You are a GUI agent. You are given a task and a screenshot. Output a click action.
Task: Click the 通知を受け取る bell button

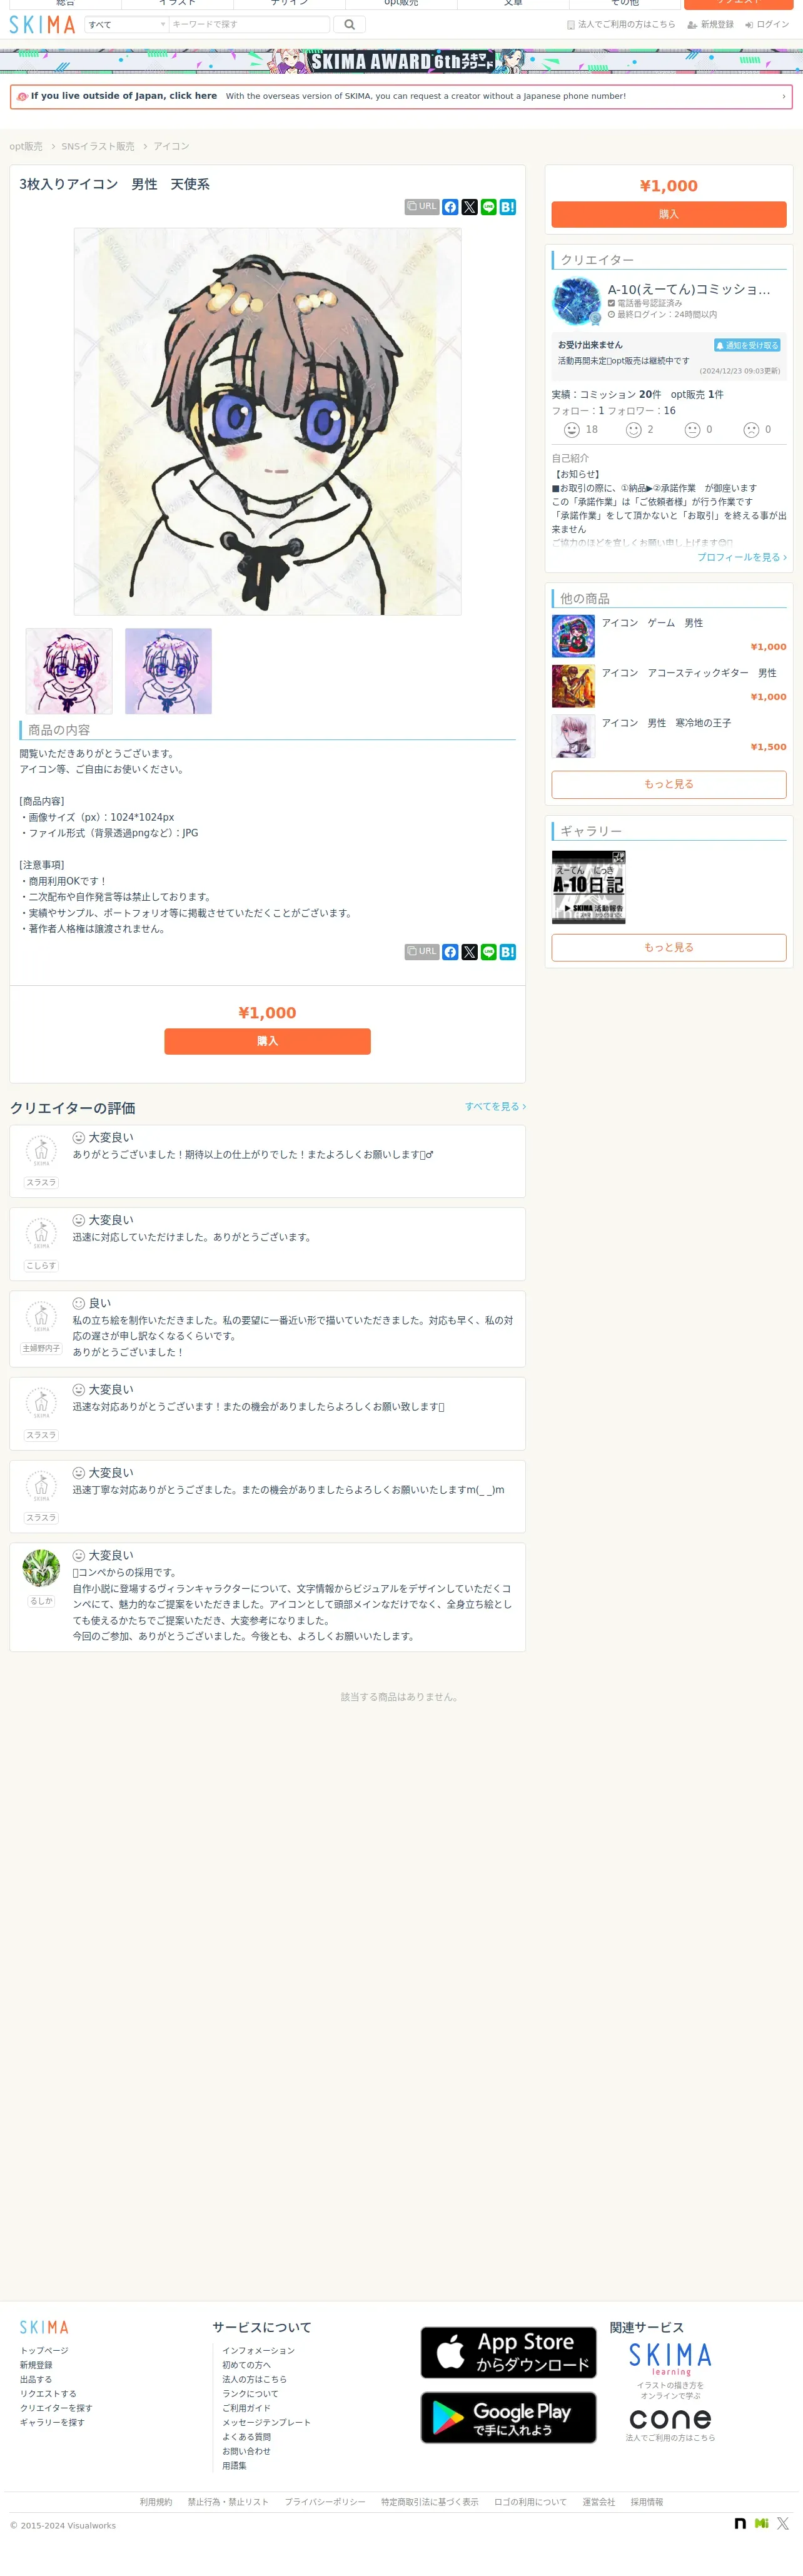click(747, 345)
